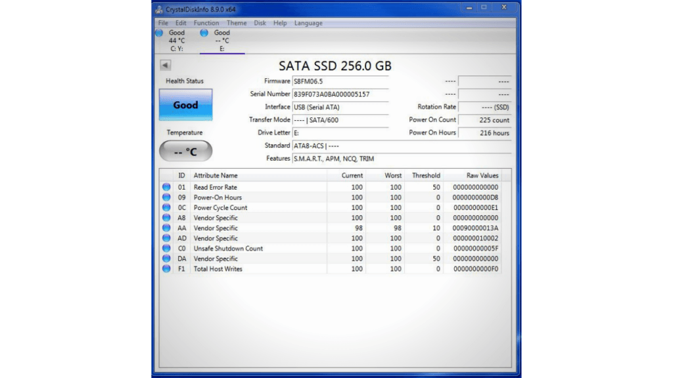Click status orb for A8 Vendor Specific
The height and width of the screenshot is (378, 673).
166,218
